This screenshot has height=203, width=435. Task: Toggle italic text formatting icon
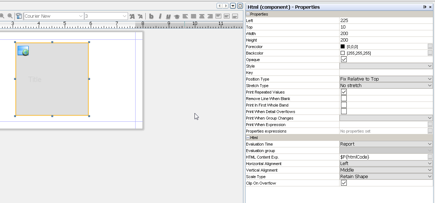pyautogui.click(x=160, y=16)
